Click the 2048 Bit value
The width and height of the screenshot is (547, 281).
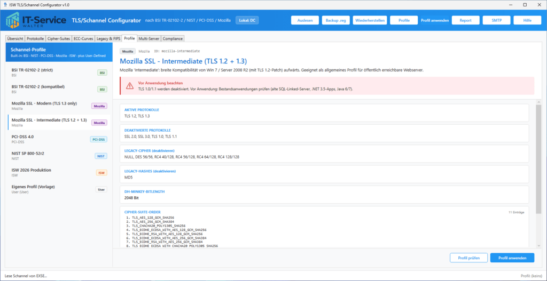pyautogui.click(x=131, y=197)
